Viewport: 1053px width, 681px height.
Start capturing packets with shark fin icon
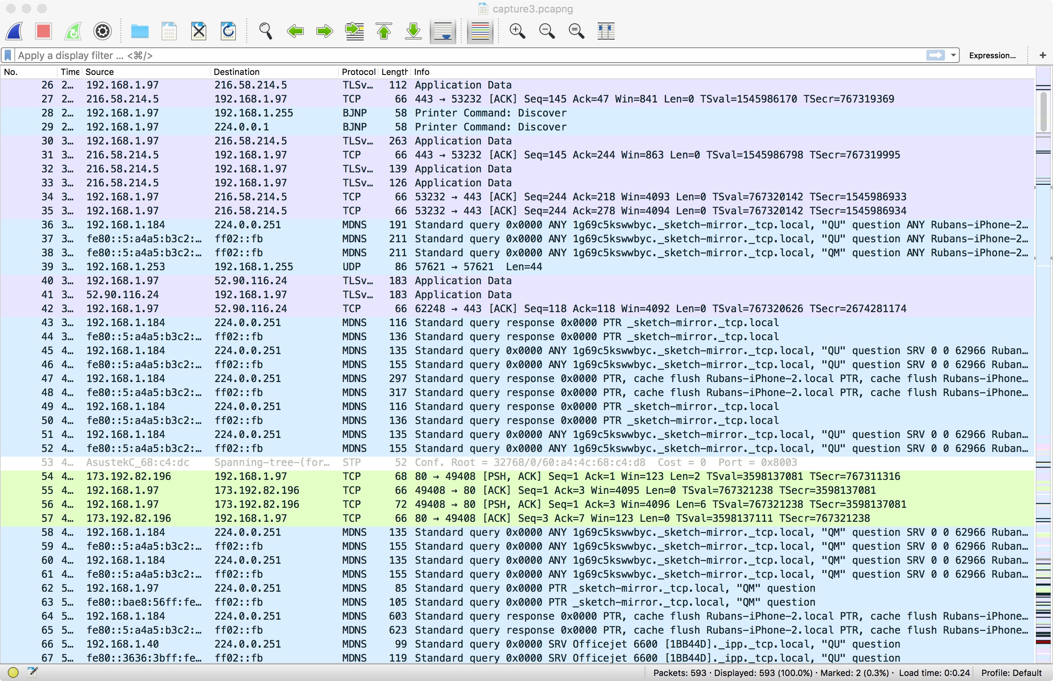14,31
